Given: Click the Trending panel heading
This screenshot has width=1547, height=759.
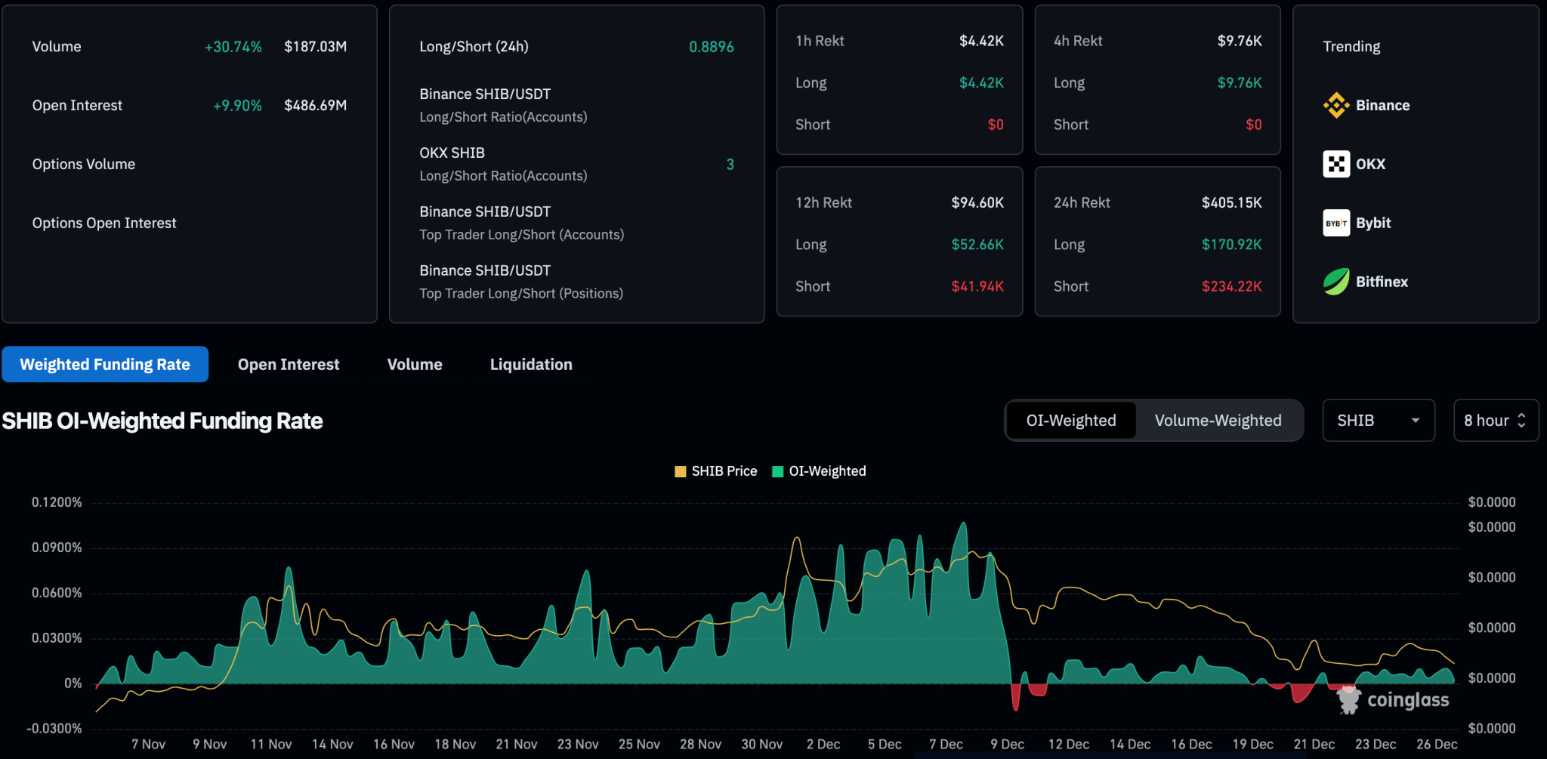Looking at the screenshot, I should (x=1351, y=47).
